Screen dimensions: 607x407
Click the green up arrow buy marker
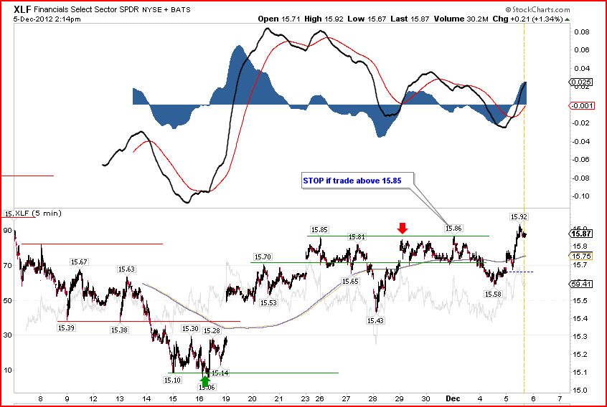(205, 380)
